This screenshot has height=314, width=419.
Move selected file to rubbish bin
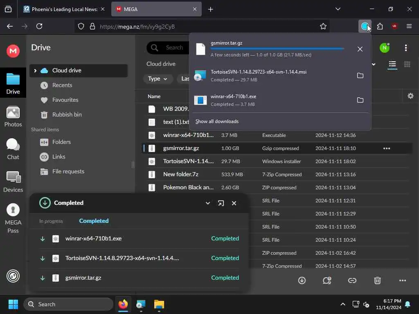point(377,280)
